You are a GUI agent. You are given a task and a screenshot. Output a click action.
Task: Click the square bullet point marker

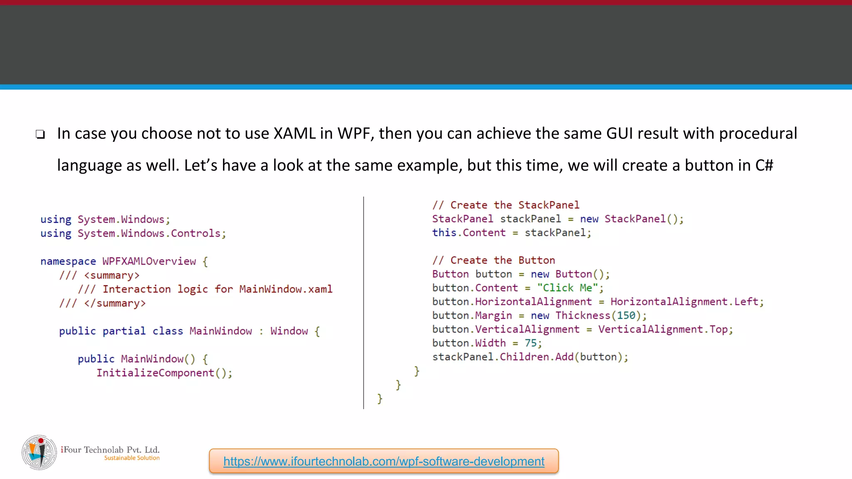(40, 134)
